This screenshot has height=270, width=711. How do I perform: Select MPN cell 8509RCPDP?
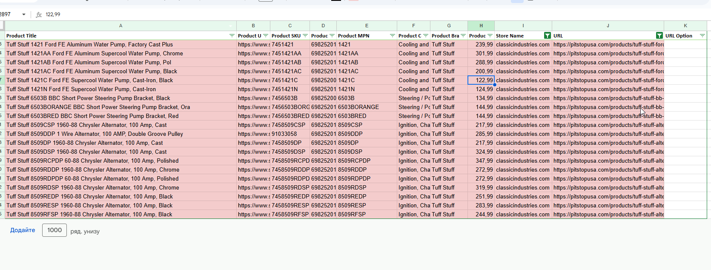pyautogui.click(x=367, y=161)
